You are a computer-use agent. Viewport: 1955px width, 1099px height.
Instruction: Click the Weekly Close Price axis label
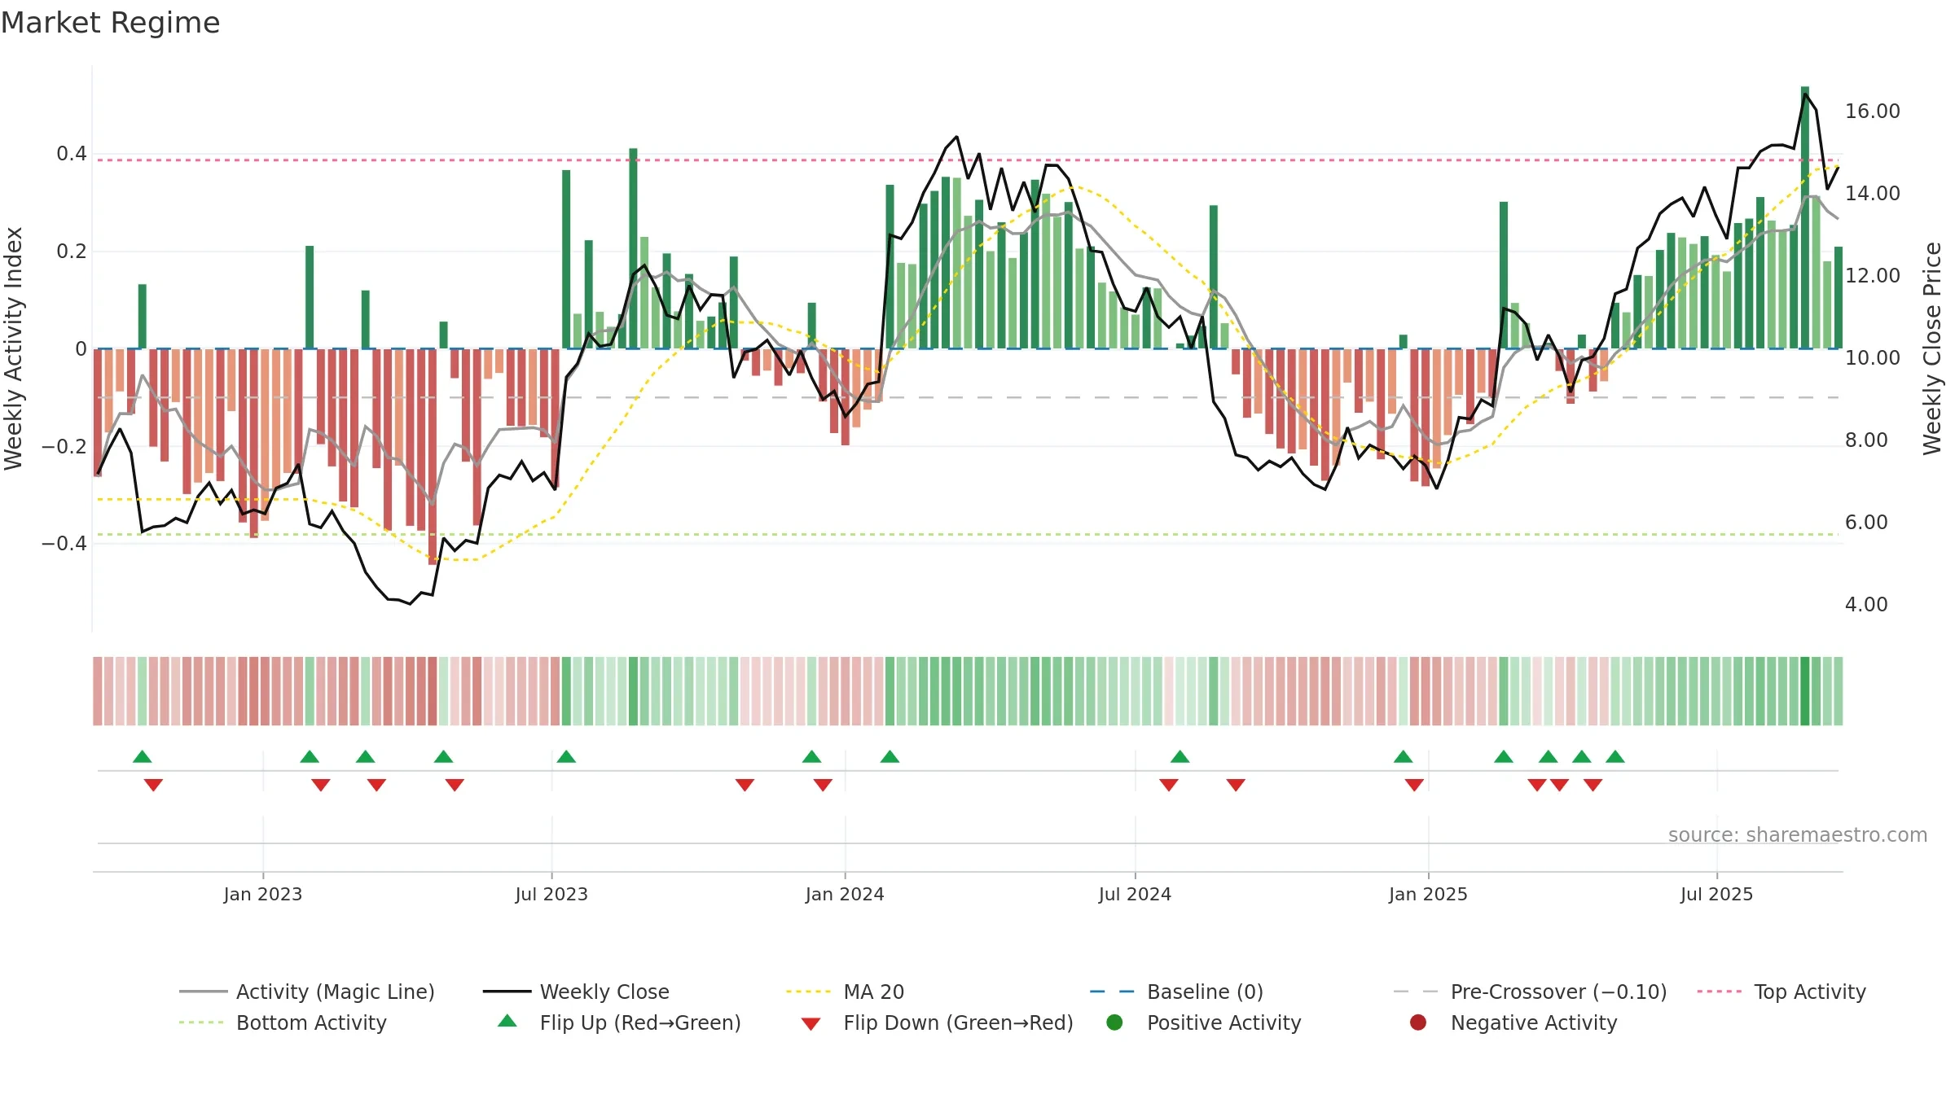click(1932, 348)
